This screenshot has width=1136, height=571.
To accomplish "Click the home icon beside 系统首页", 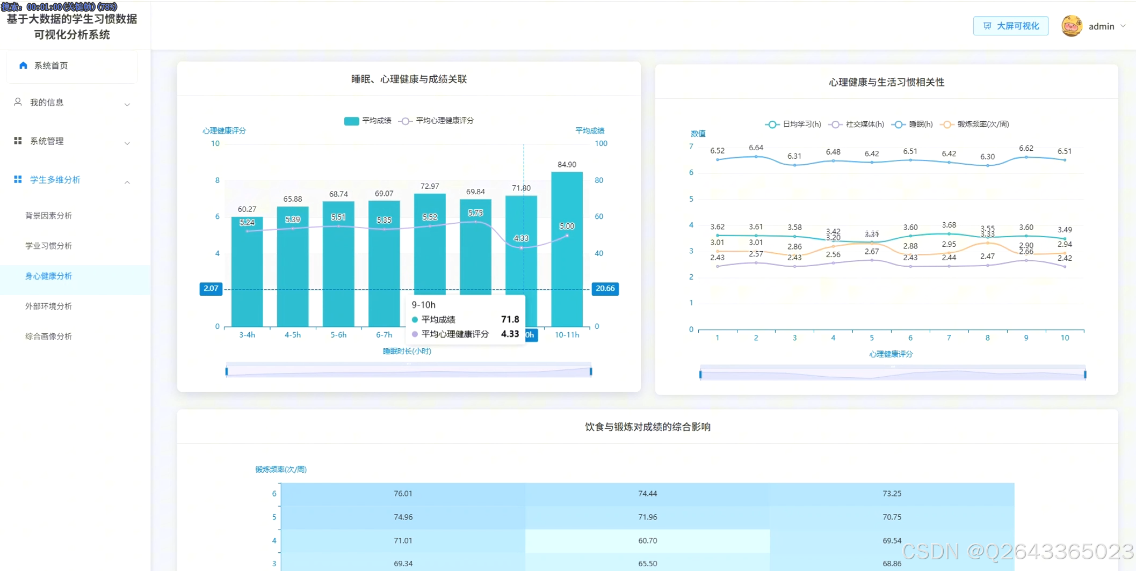I will (23, 65).
